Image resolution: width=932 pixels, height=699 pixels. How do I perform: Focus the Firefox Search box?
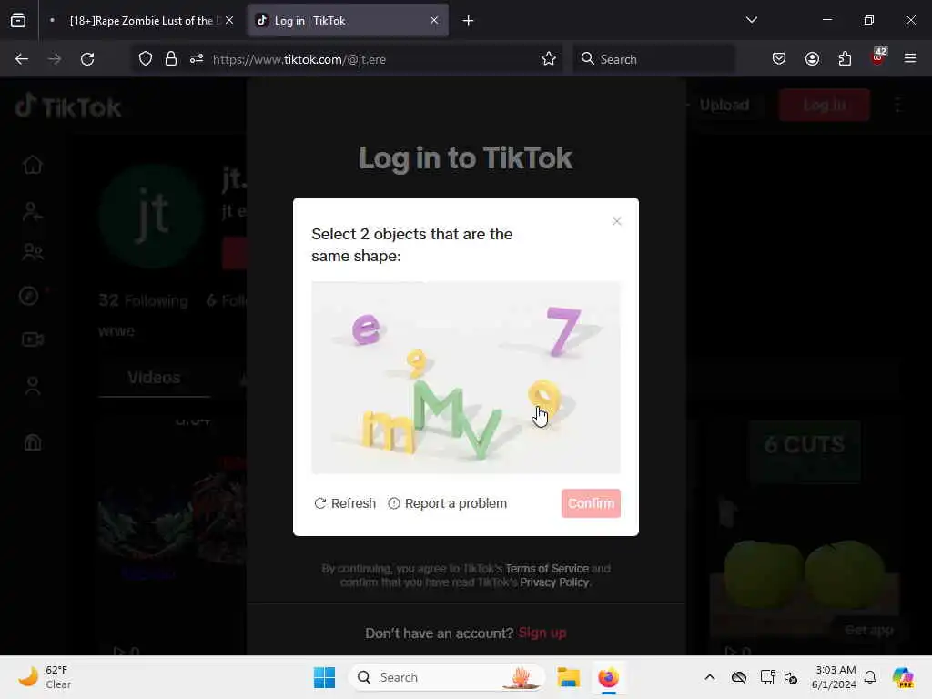coord(653,59)
